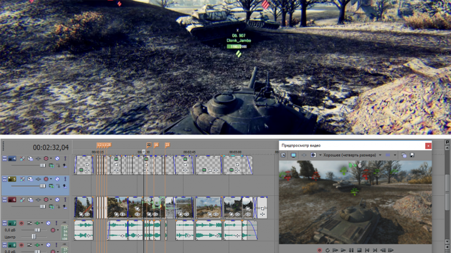Open track FX gear on track 4
The image size is (451, 253).
pos(46,158)
